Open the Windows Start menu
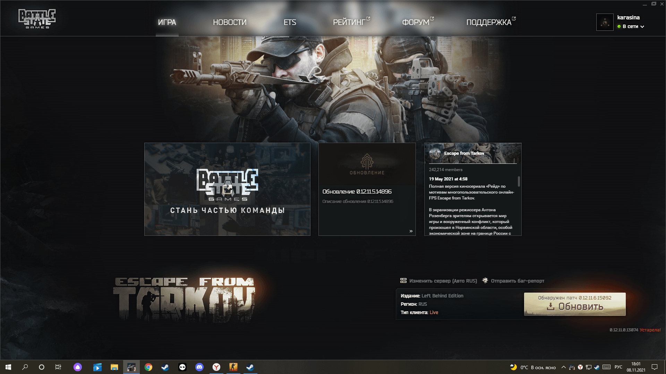 click(8, 367)
